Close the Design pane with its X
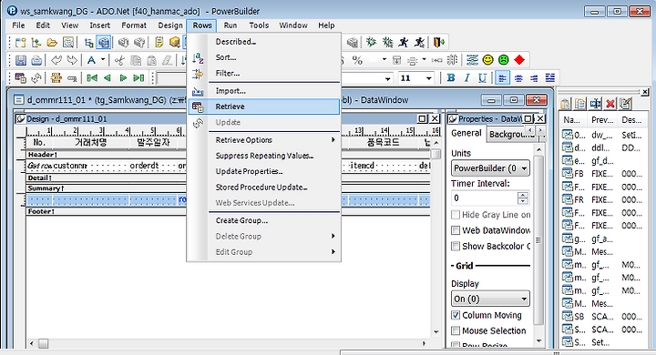Viewport: 656px width, 355px height. (436, 118)
